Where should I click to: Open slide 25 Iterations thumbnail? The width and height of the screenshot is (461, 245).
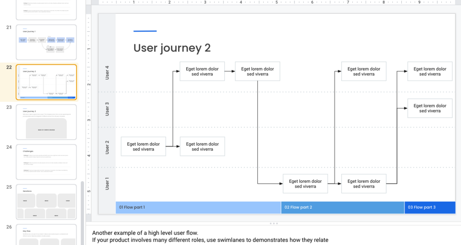pos(46,202)
